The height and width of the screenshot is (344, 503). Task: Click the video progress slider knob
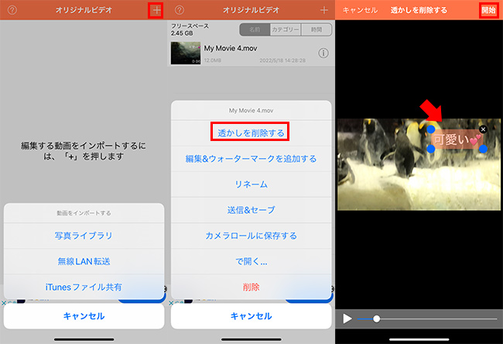(377, 319)
